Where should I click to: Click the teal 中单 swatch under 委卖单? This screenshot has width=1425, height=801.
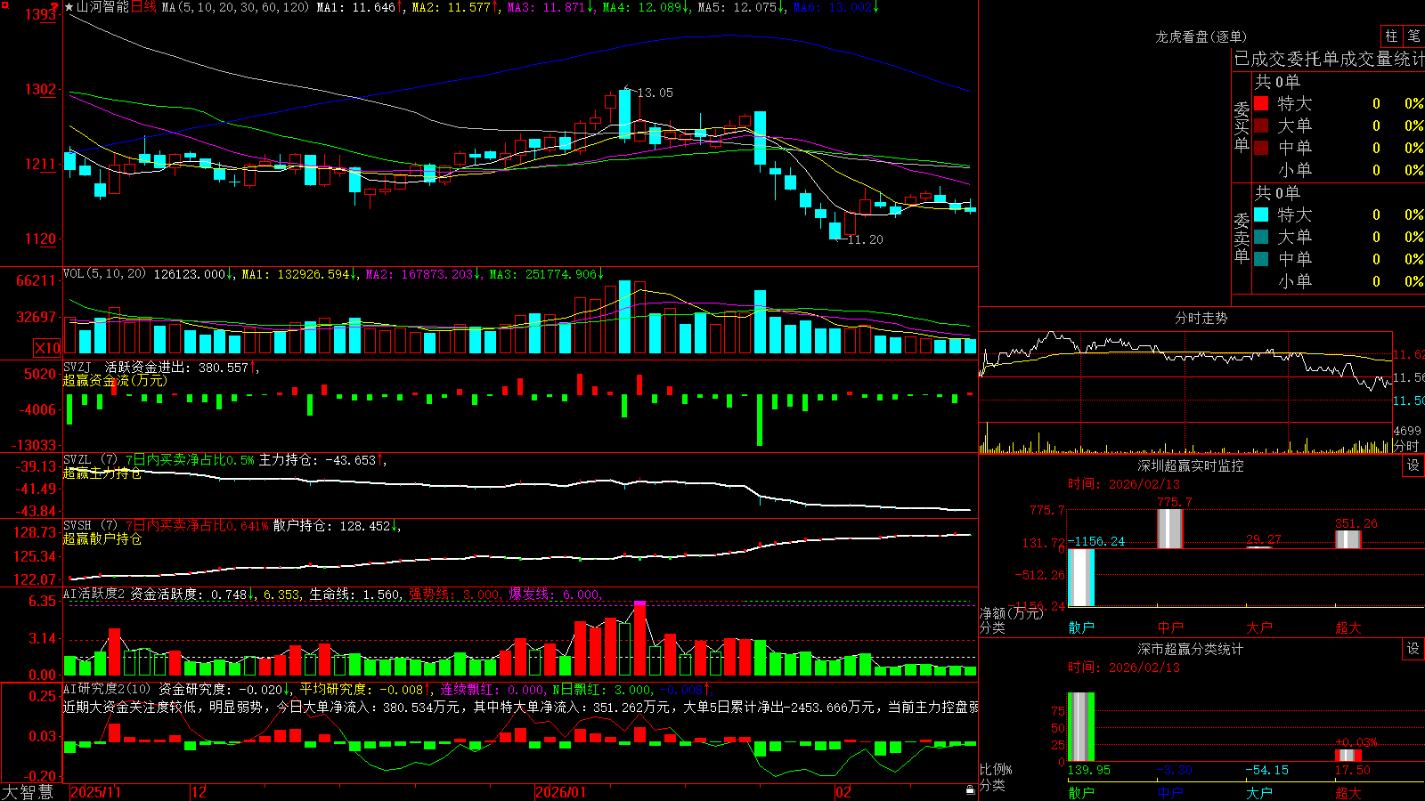click(x=1261, y=259)
